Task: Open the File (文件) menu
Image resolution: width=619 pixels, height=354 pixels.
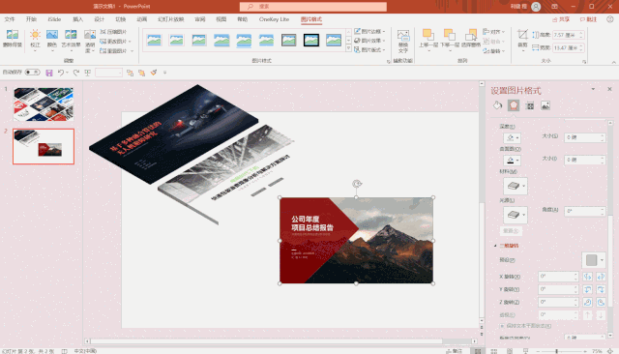Action: (10, 19)
